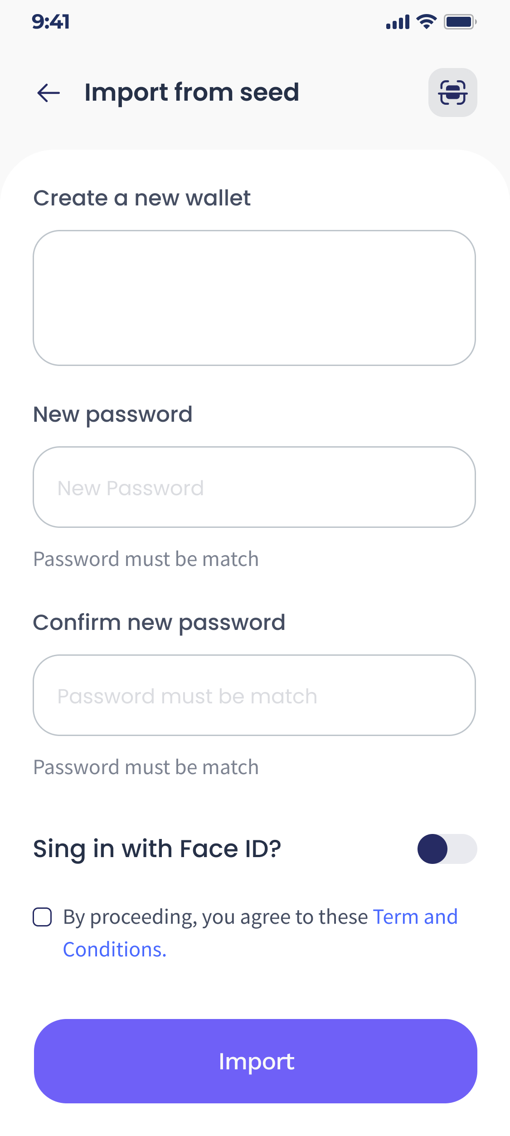Open the seed QR scanner icon

point(452,93)
